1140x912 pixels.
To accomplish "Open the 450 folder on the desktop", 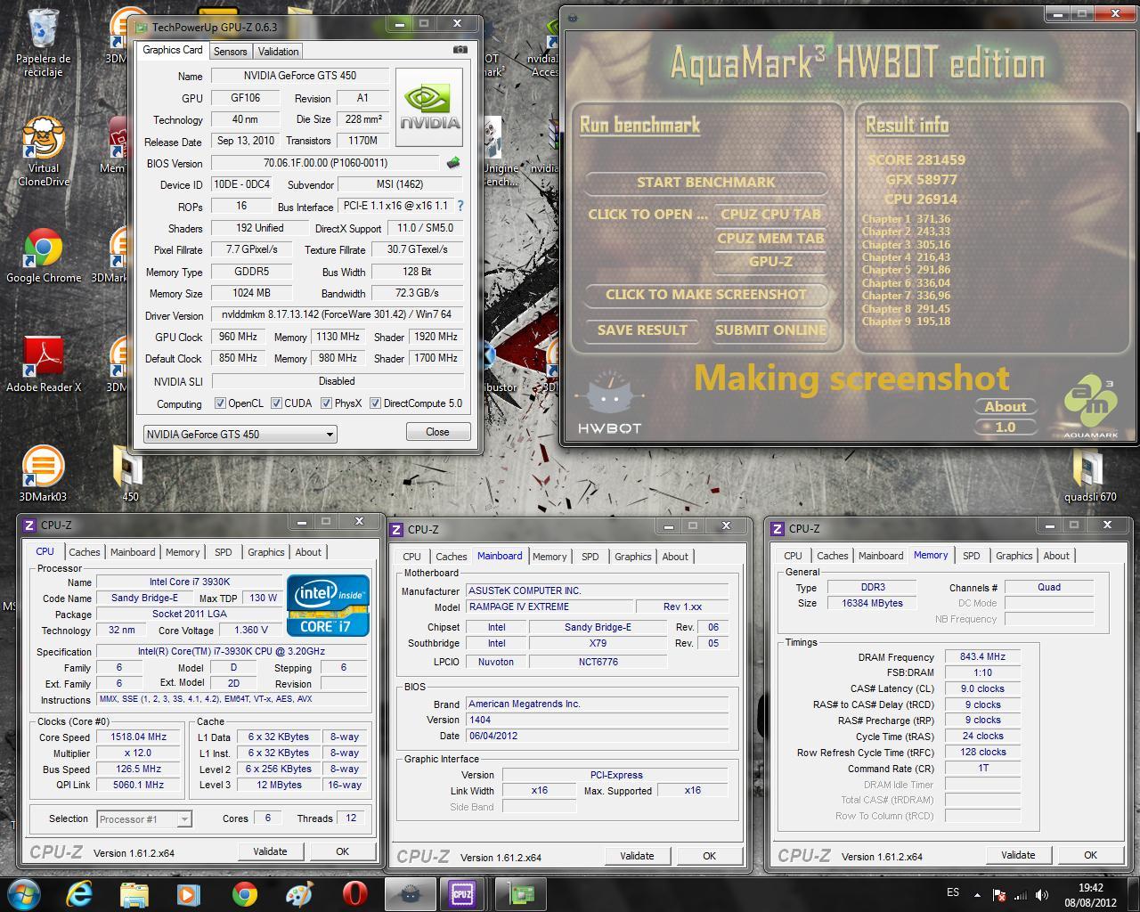I will (x=130, y=475).
